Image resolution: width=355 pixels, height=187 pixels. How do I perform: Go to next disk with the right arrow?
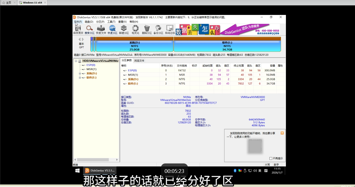pyautogui.click(x=83, y=39)
